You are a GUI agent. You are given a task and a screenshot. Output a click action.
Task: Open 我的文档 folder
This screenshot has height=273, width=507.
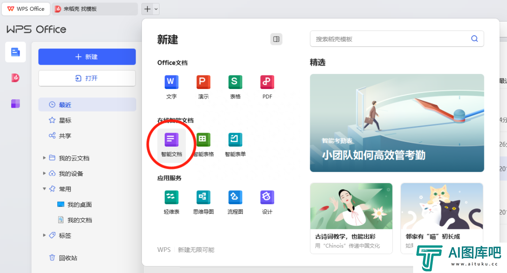[x=75, y=220]
